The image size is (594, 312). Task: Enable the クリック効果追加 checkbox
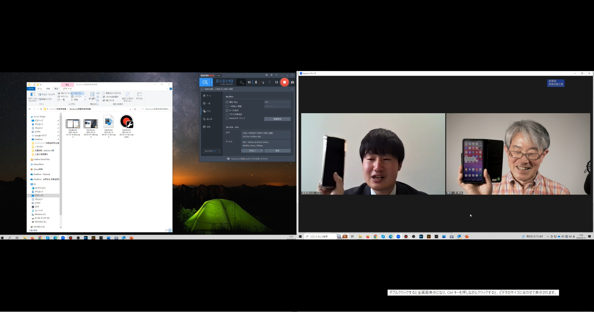point(227,114)
